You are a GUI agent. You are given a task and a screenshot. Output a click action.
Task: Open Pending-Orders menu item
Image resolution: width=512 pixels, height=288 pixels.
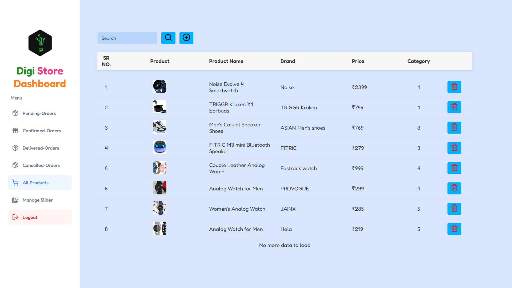coord(40,113)
